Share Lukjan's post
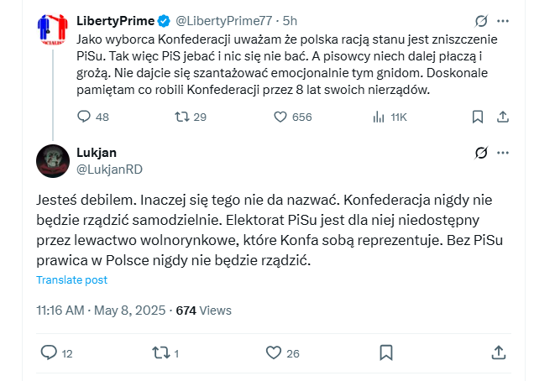 click(498, 353)
